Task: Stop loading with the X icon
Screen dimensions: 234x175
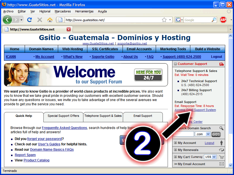Action: [x=39, y=20]
